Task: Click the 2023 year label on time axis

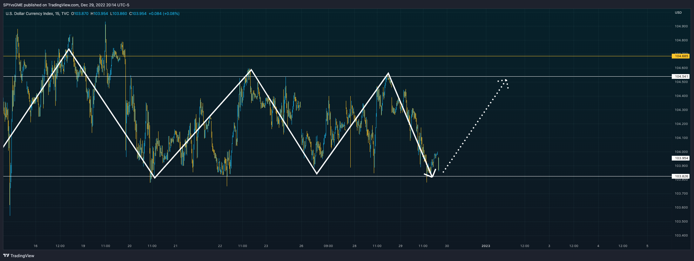Action: [x=486, y=246]
